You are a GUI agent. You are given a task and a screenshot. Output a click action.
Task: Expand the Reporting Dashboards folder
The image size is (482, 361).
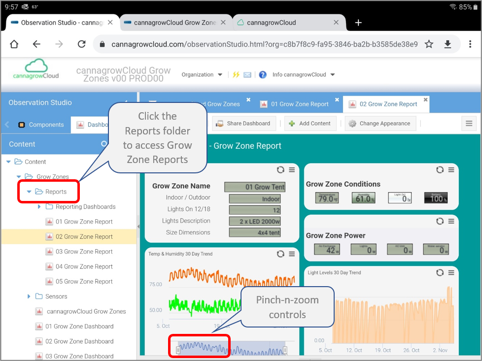(39, 207)
